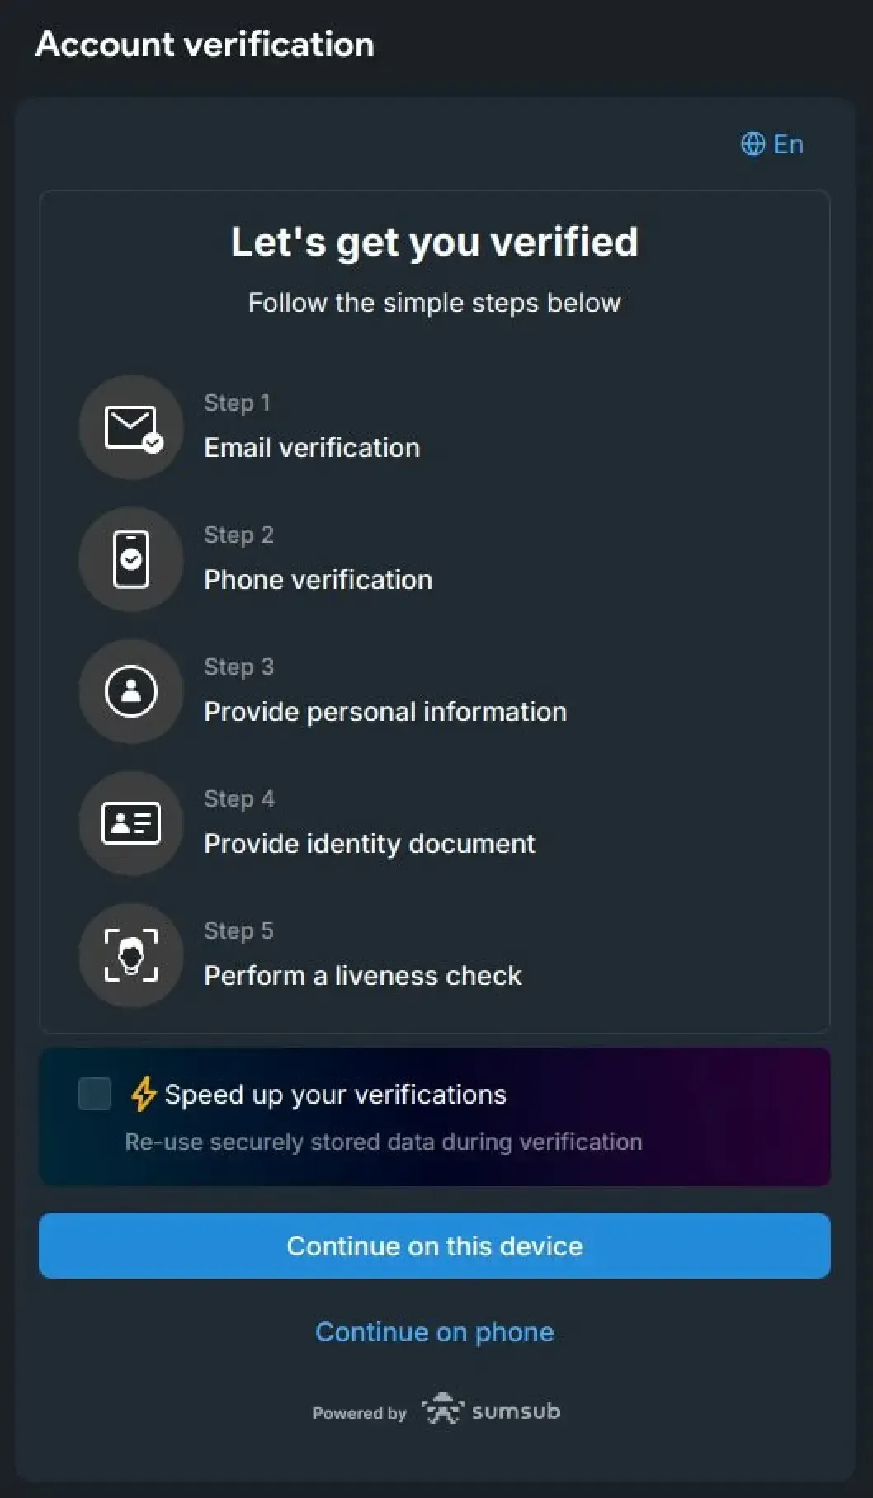The height and width of the screenshot is (1498, 873).
Task: Click the 'Email verification' step text
Action: coord(312,448)
